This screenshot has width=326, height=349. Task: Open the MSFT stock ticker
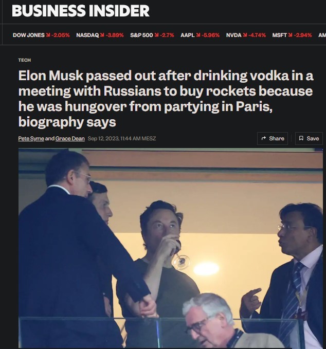(x=292, y=35)
